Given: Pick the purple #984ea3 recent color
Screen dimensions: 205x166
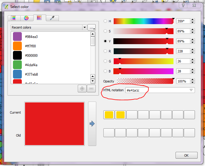Looking at the screenshot, I should [17, 37].
